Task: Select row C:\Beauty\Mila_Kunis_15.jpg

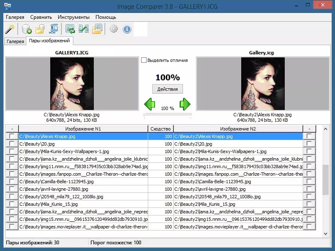Action: coord(83,204)
